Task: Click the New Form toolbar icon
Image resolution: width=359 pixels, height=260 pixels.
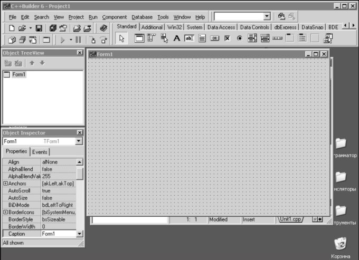Action: coord(46,40)
